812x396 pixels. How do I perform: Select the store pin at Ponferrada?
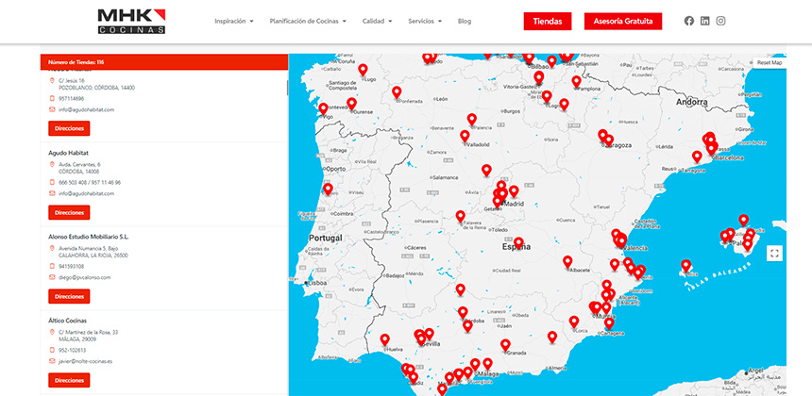click(x=397, y=92)
